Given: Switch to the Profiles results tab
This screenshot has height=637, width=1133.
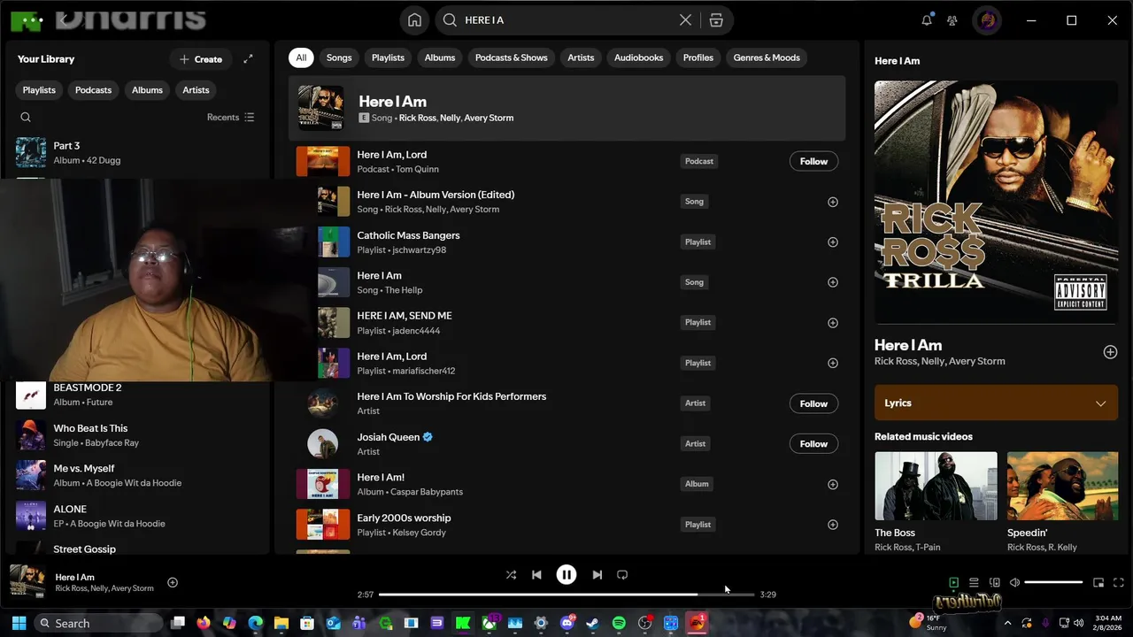Looking at the screenshot, I should (x=698, y=58).
